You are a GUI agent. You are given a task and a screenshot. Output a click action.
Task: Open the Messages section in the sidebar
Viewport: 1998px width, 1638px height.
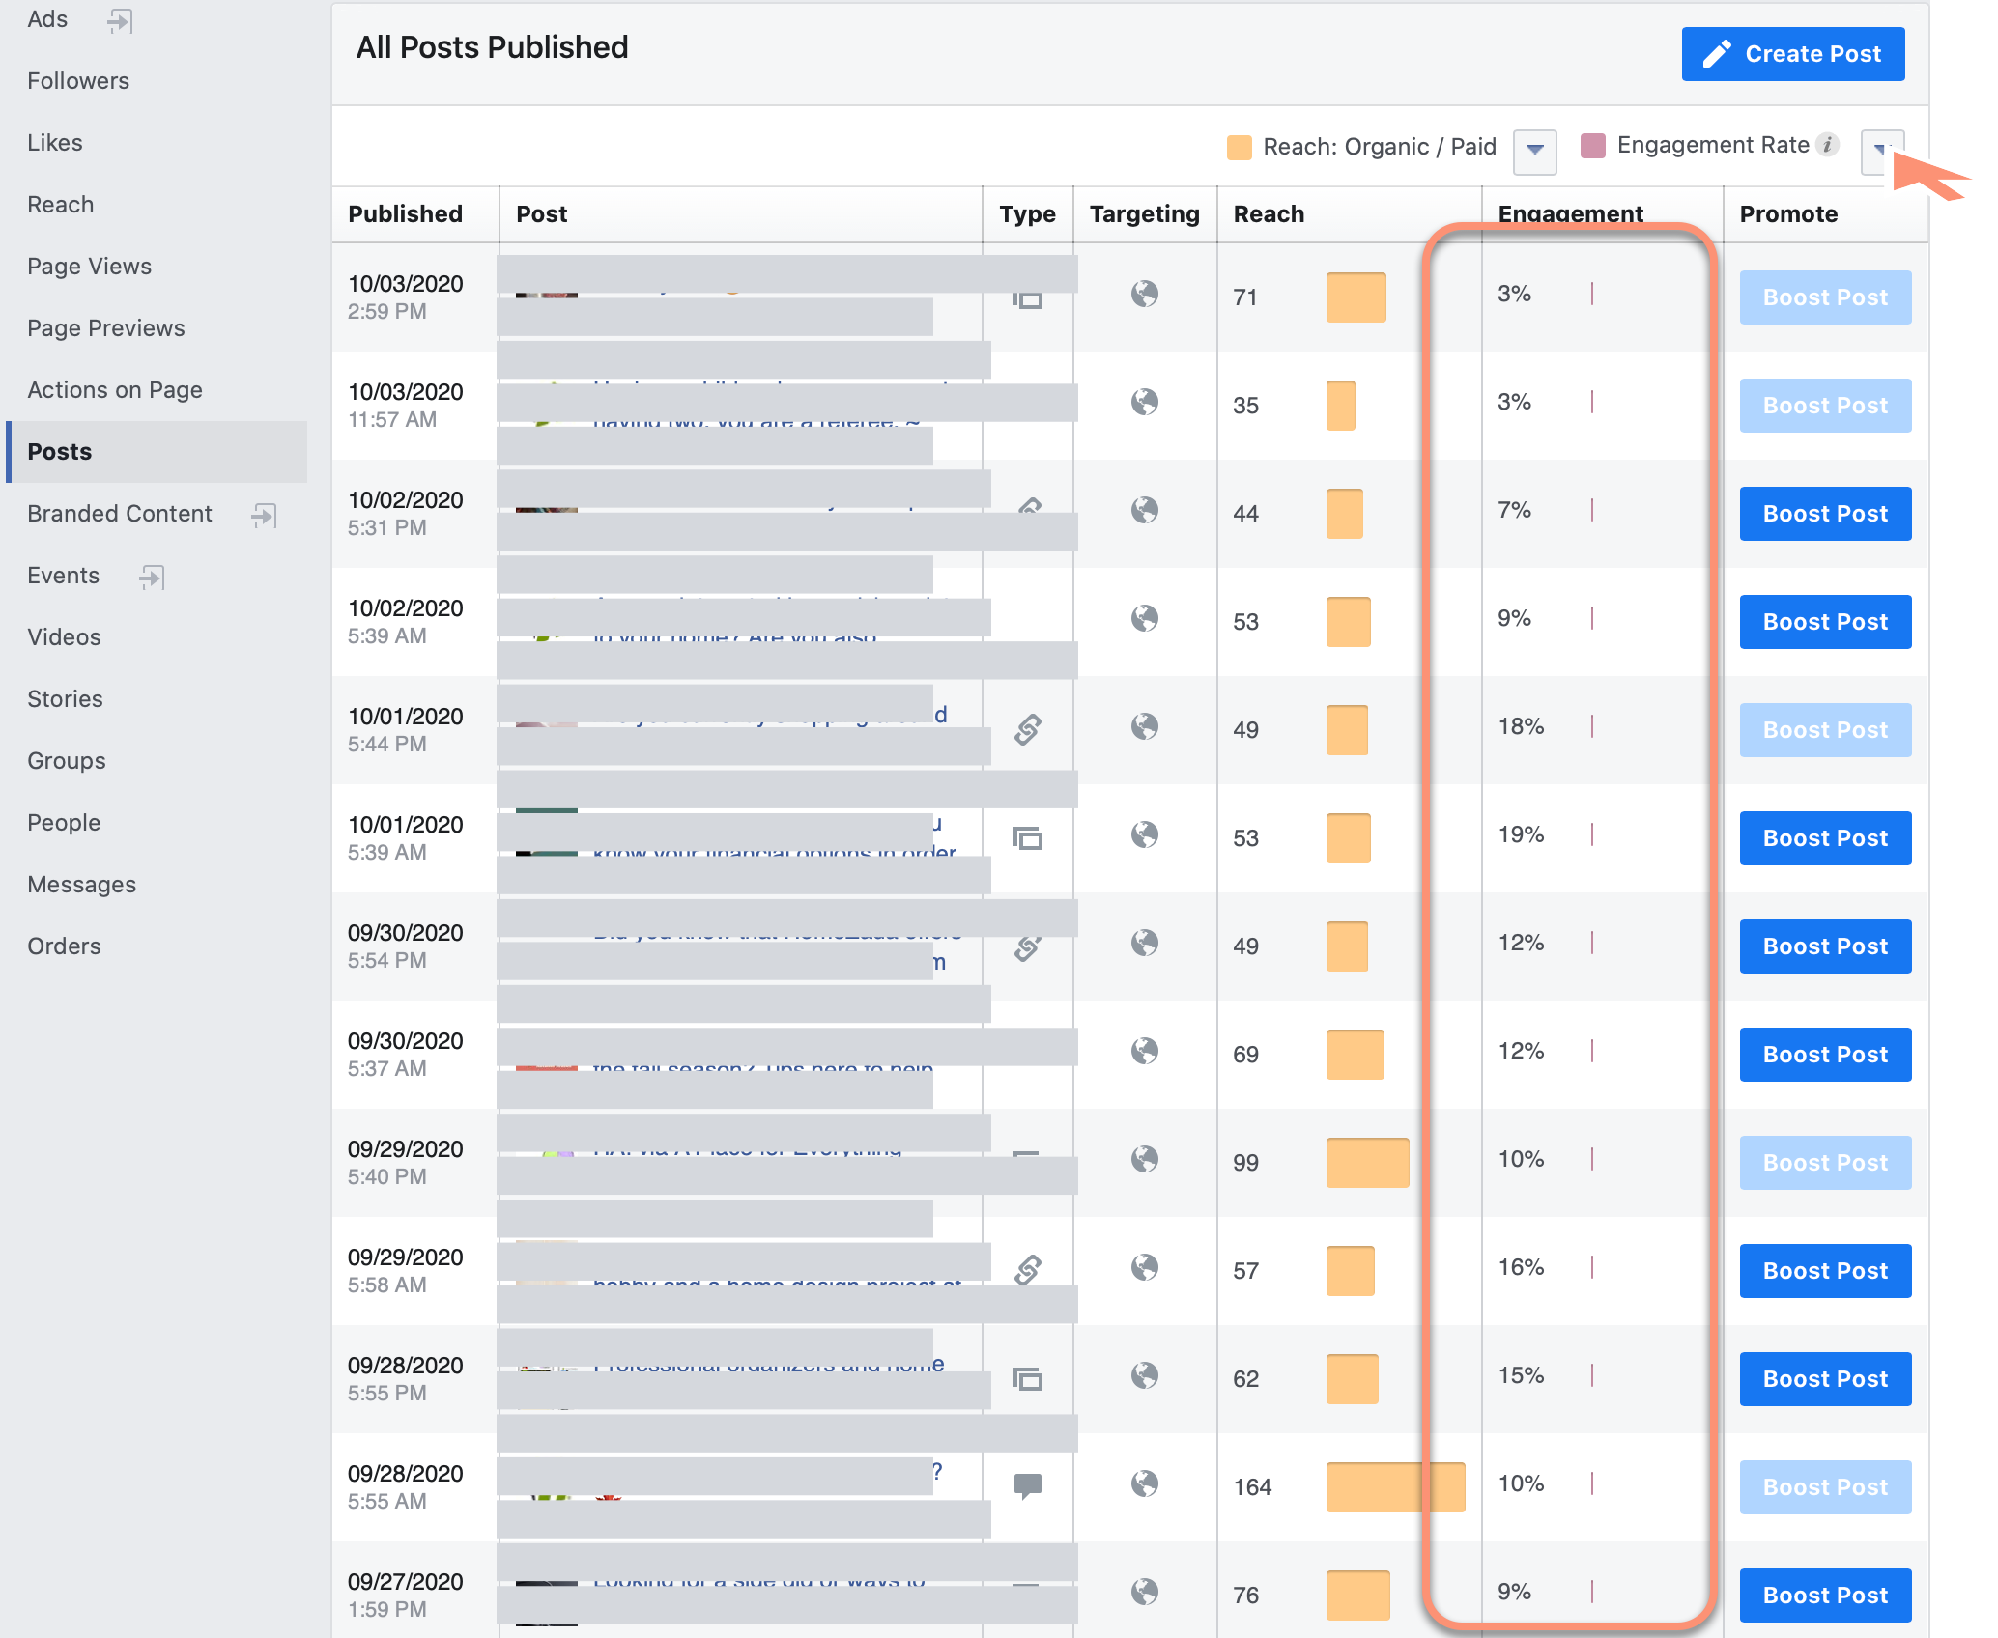(81, 884)
